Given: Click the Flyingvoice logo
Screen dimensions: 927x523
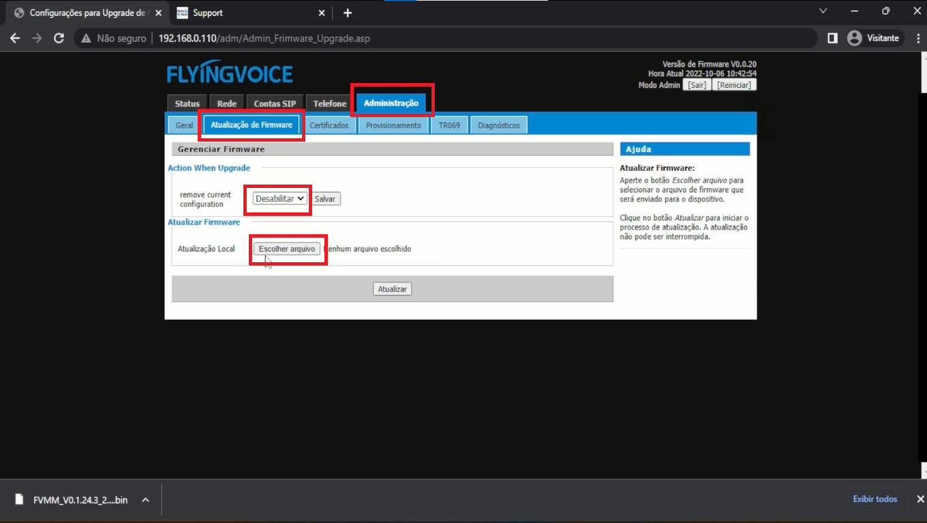Looking at the screenshot, I should click(x=230, y=74).
